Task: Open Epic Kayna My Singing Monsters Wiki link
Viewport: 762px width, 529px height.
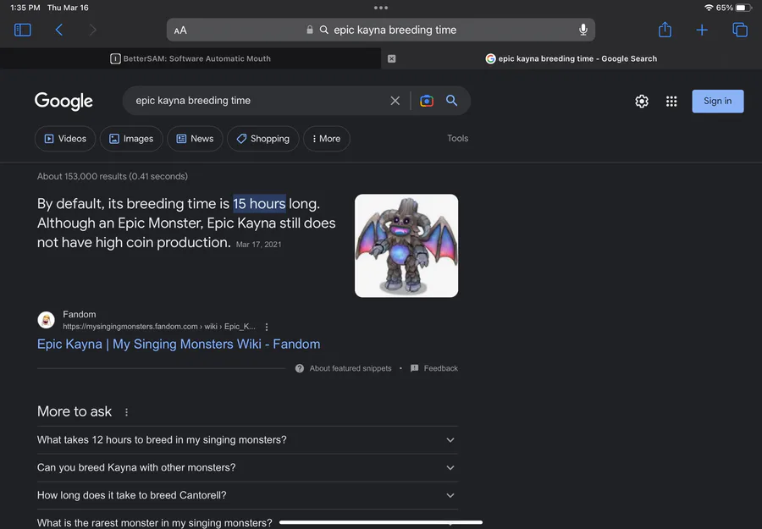Action: click(x=179, y=344)
